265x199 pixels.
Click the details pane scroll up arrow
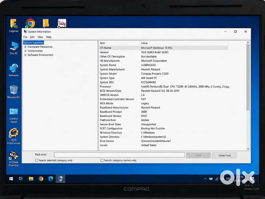click(248, 43)
